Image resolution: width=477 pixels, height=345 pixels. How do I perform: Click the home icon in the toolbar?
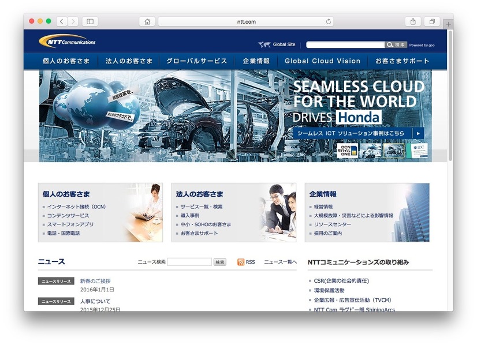pos(147,21)
